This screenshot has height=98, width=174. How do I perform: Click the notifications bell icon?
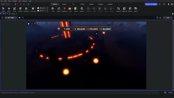coord(168,4)
